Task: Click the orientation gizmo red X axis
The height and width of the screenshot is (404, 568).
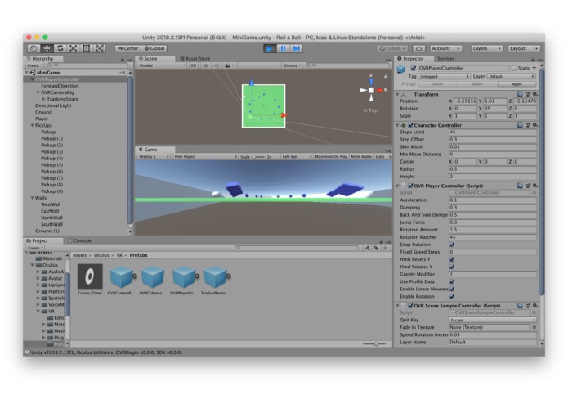Action: (x=380, y=90)
